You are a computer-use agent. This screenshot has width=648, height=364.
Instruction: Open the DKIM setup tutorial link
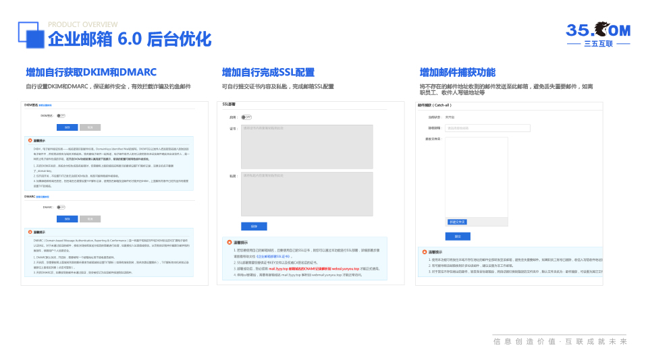[x=45, y=106]
